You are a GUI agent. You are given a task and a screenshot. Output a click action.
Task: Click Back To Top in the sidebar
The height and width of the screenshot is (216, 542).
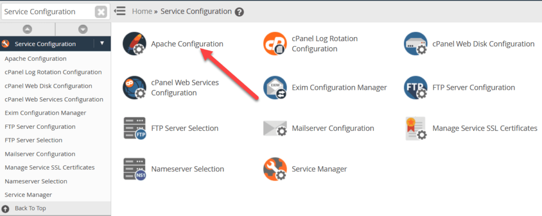point(30,209)
